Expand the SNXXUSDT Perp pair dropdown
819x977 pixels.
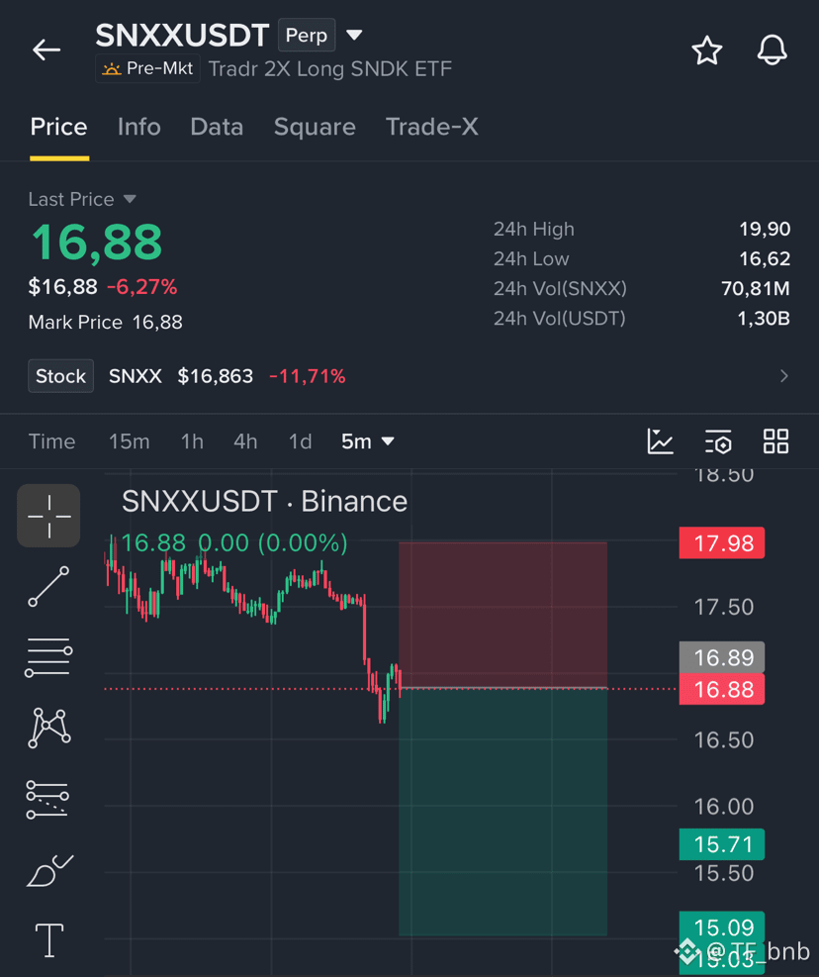pos(354,35)
